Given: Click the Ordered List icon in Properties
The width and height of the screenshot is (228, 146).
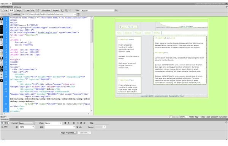Looking at the screenshot, I should click(78, 123).
